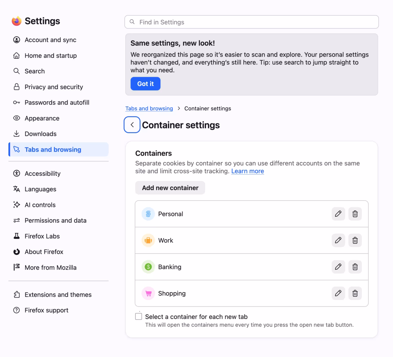Screen dimensions: 393x357
Task: Open Permissions and data settings
Action: [x=59, y=220]
